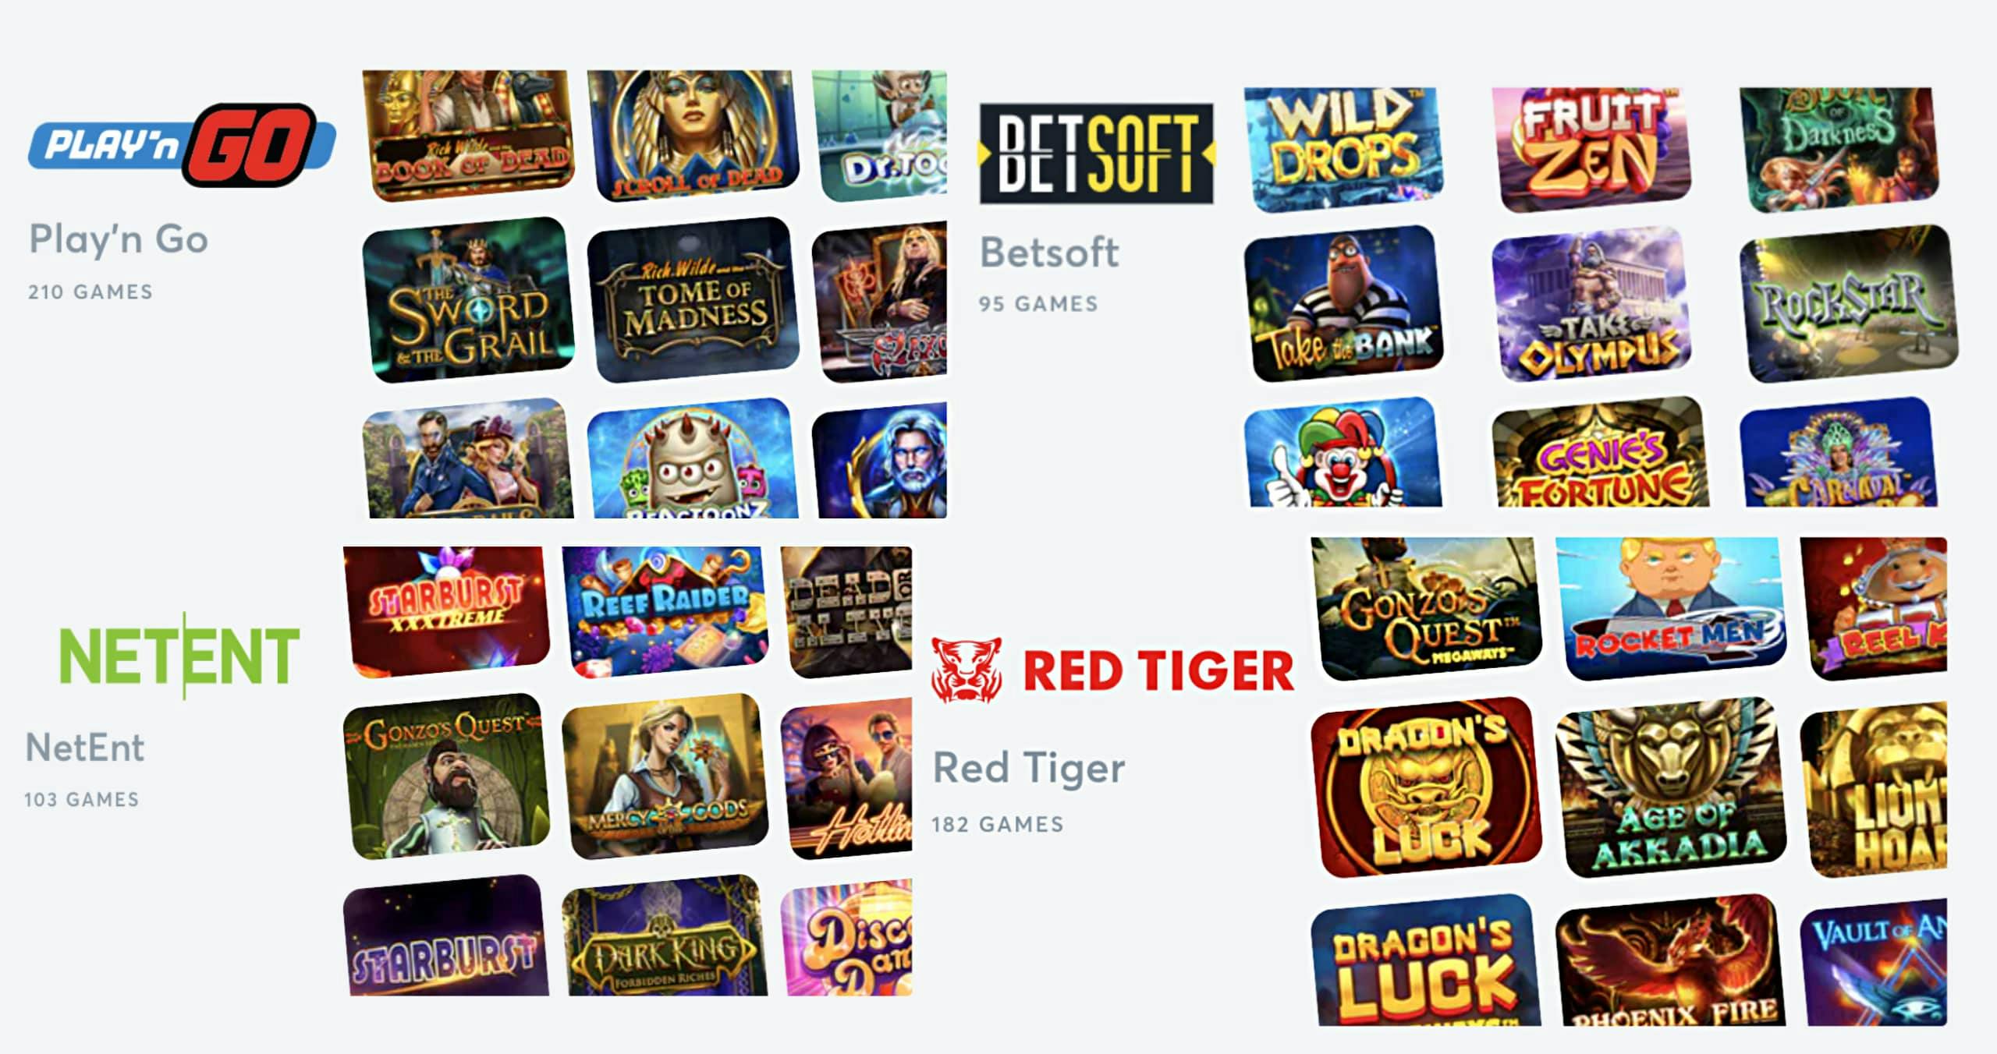Open Dark King Forbidden Riches game
Viewport: 1997px width, 1054px height.
665,936
